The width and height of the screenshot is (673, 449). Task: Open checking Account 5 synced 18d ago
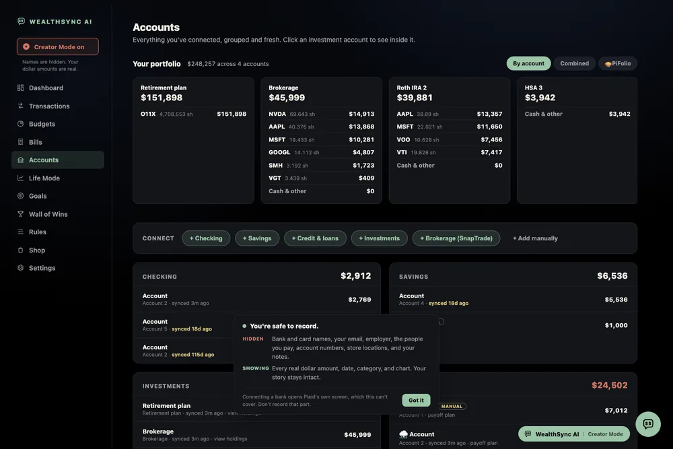point(184,325)
